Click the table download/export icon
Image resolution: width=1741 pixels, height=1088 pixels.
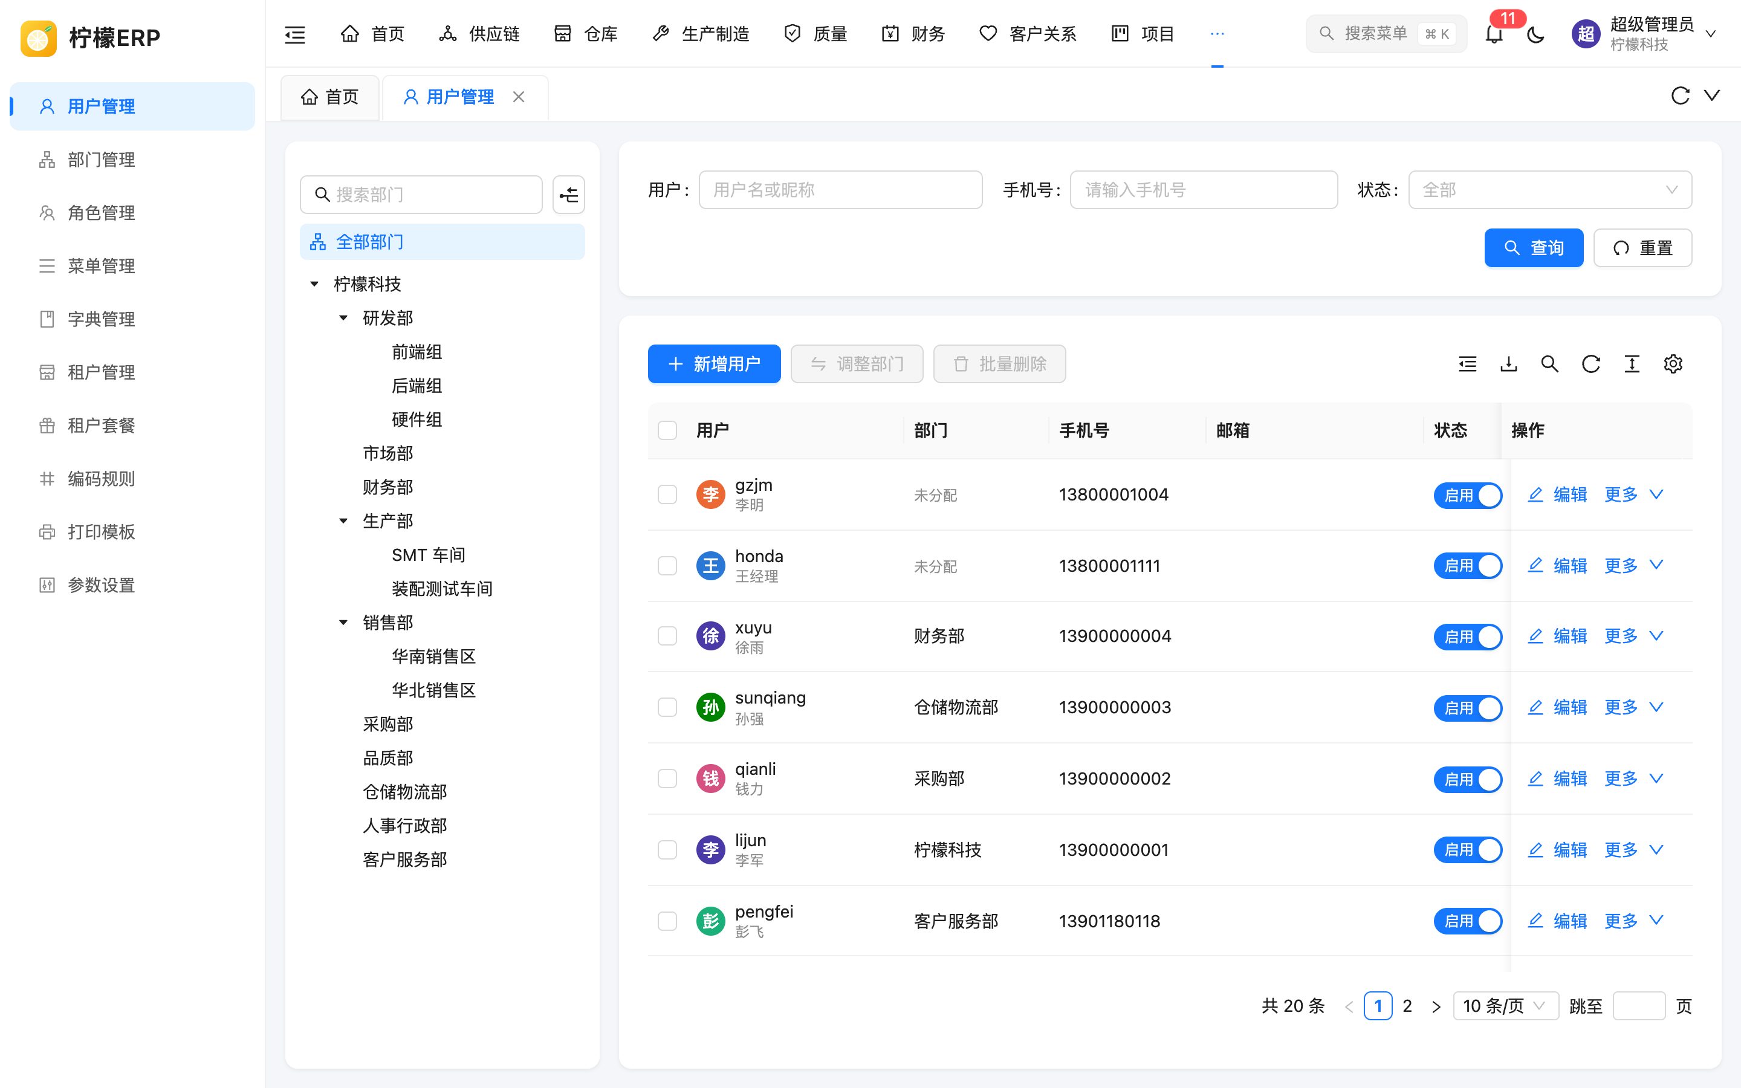coord(1509,364)
